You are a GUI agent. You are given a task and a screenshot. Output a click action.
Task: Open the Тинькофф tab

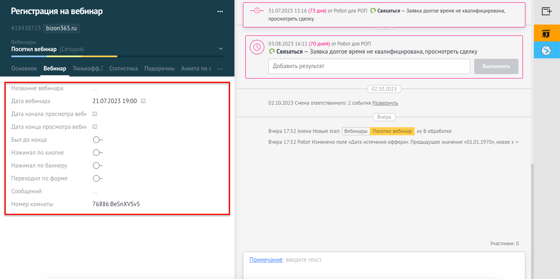[88, 68]
